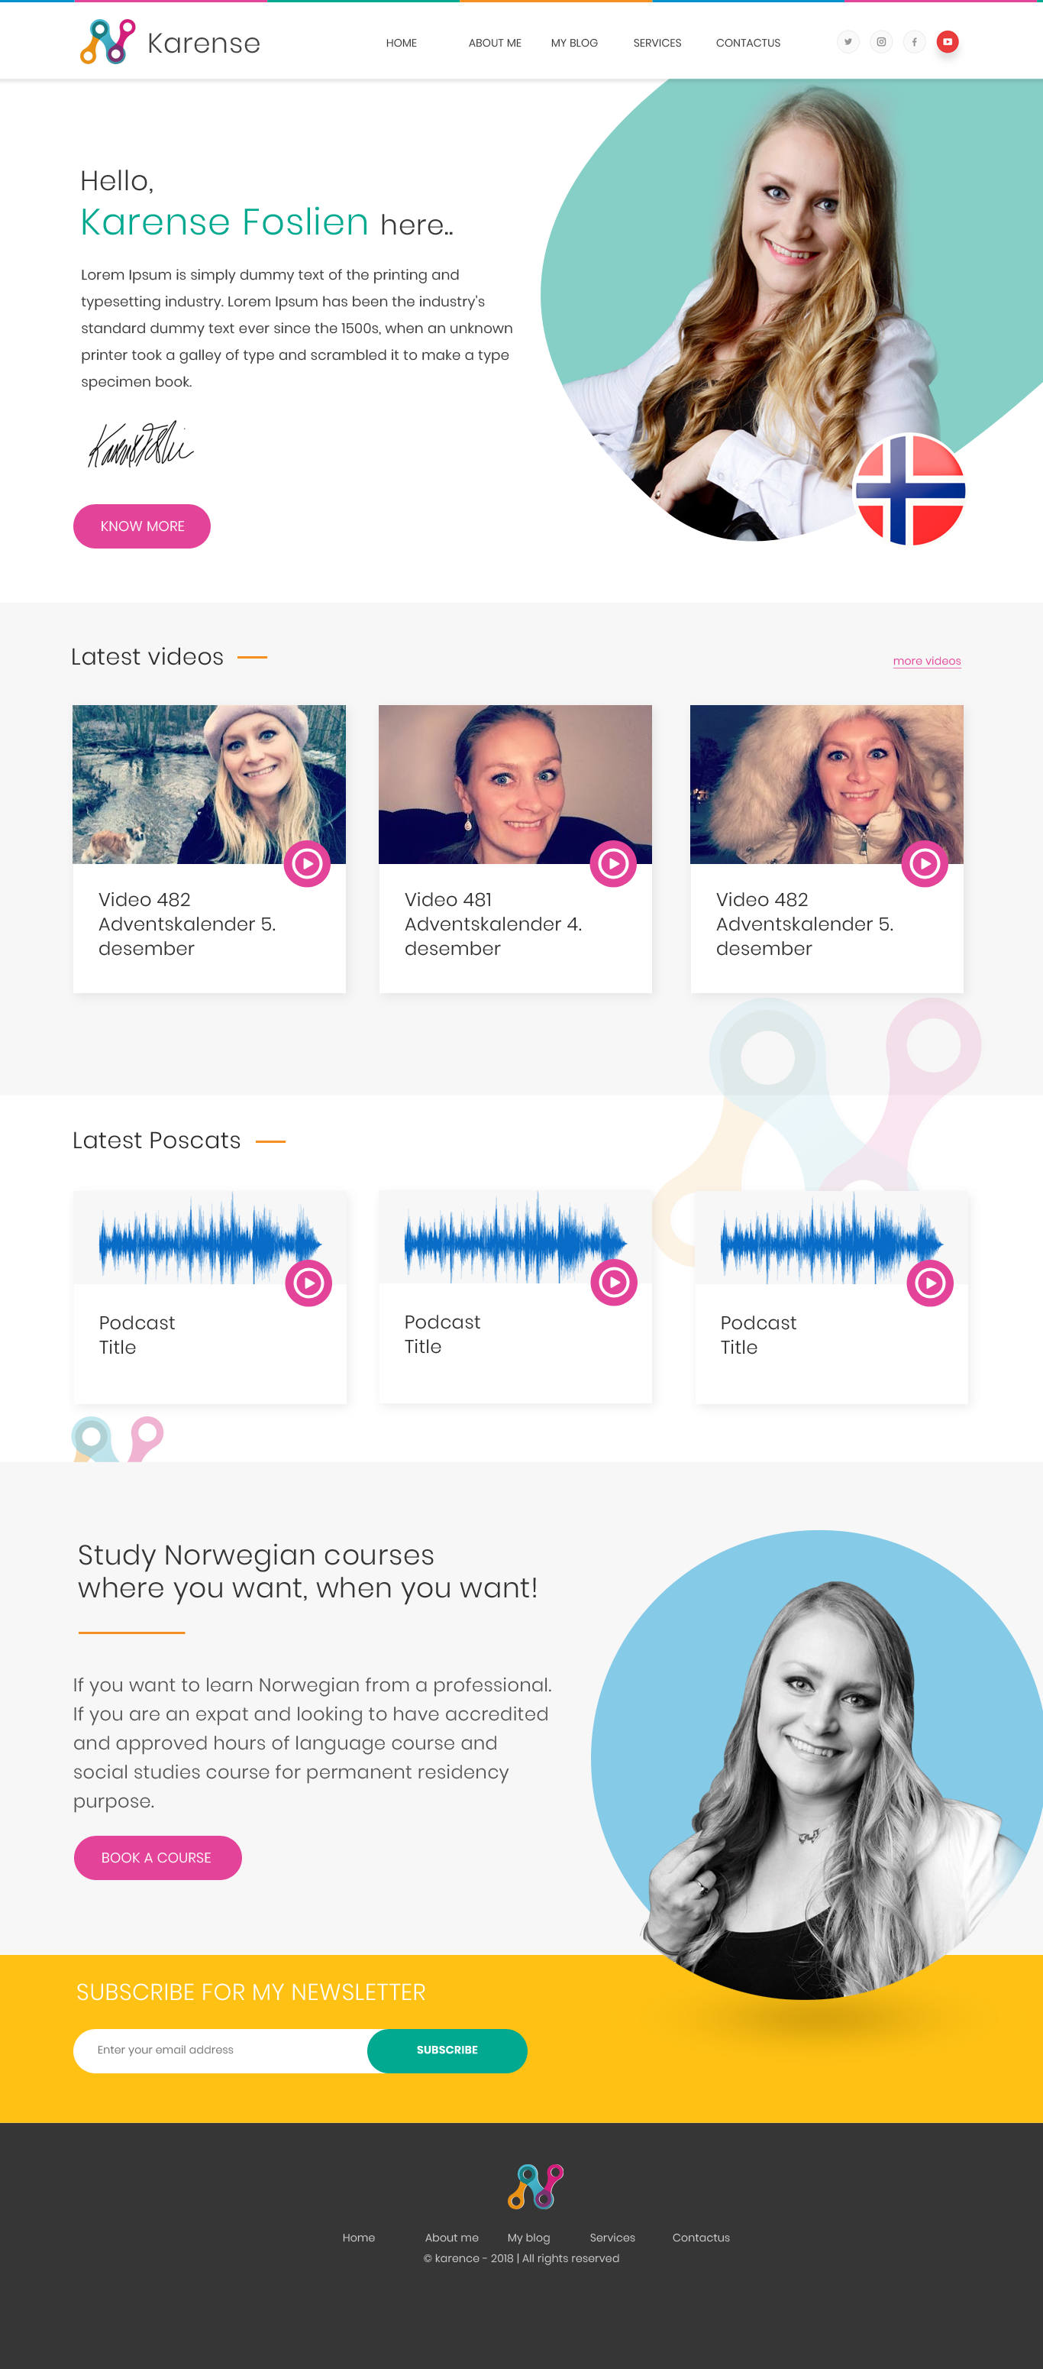Open the red YouTube icon in header
Image resolution: width=1043 pixels, height=2369 pixels.
pyautogui.click(x=947, y=41)
